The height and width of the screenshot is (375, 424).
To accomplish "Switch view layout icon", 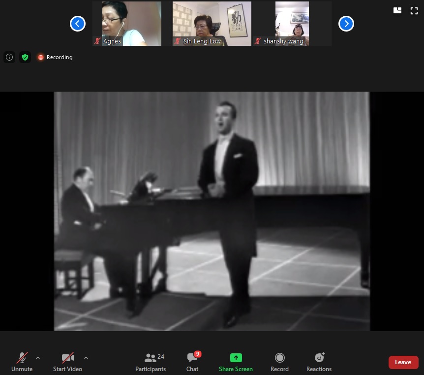I will point(397,10).
